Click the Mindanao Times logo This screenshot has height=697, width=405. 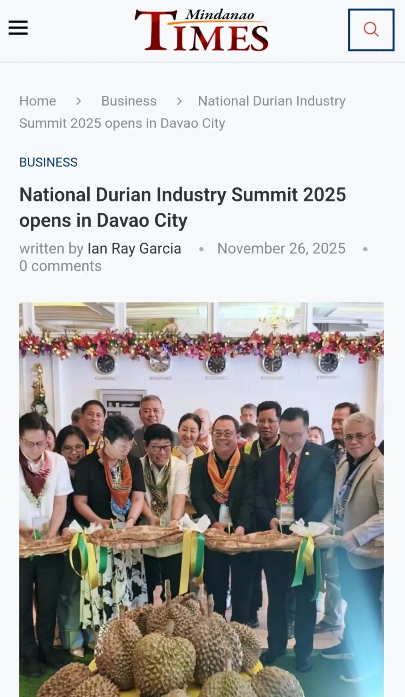[x=202, y=30]
